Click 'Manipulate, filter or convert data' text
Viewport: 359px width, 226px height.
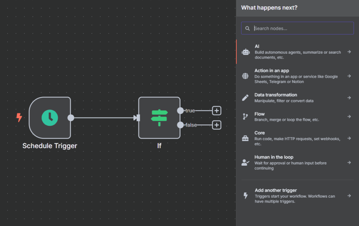tap(284, 101)
